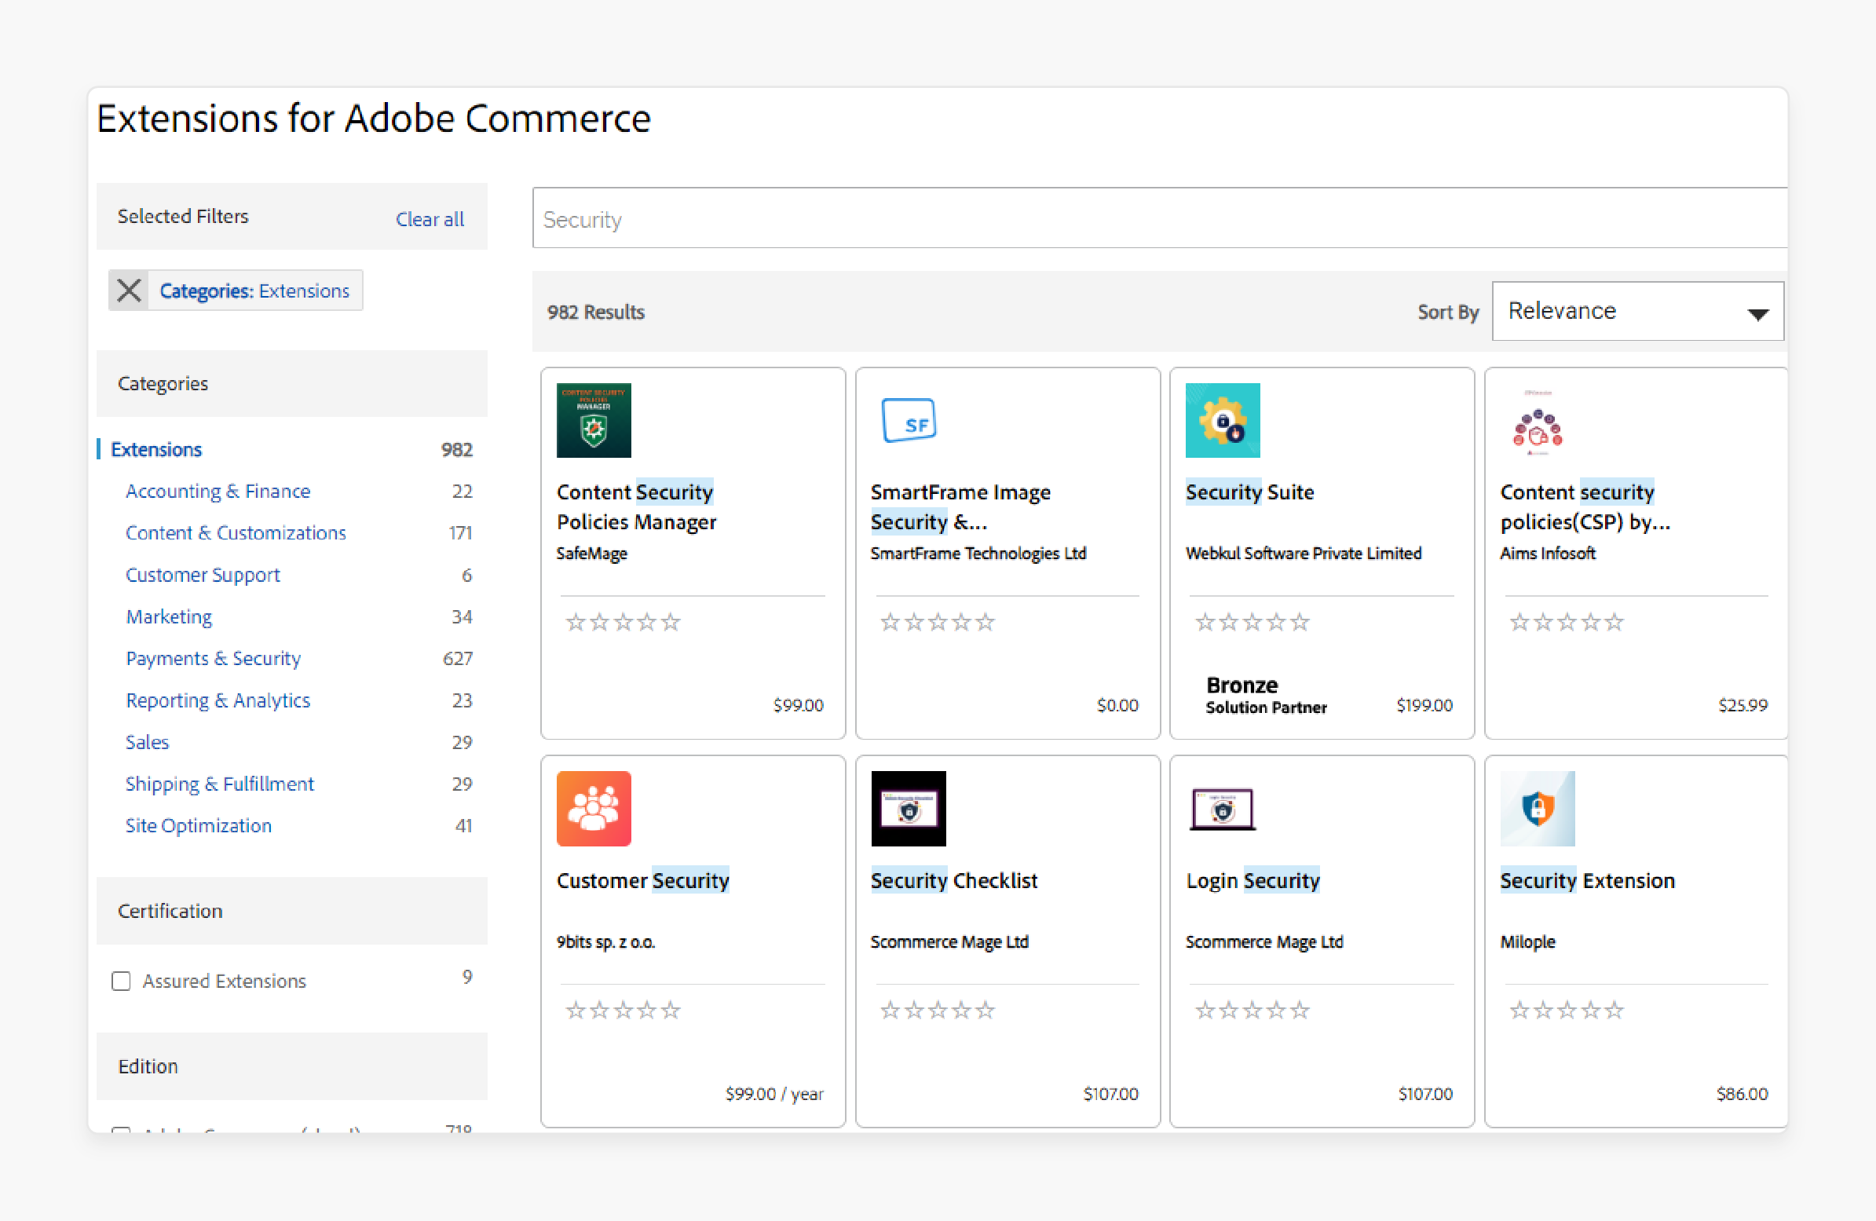Open the Security Suite gear icon
This screenshot has height=1221, width=1876.
(1223, 420)
